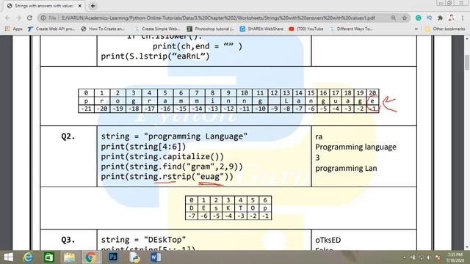Click the rstrip("euag") code line
Viewport: 470px width, 264px height.
click(x=167, y=176)
